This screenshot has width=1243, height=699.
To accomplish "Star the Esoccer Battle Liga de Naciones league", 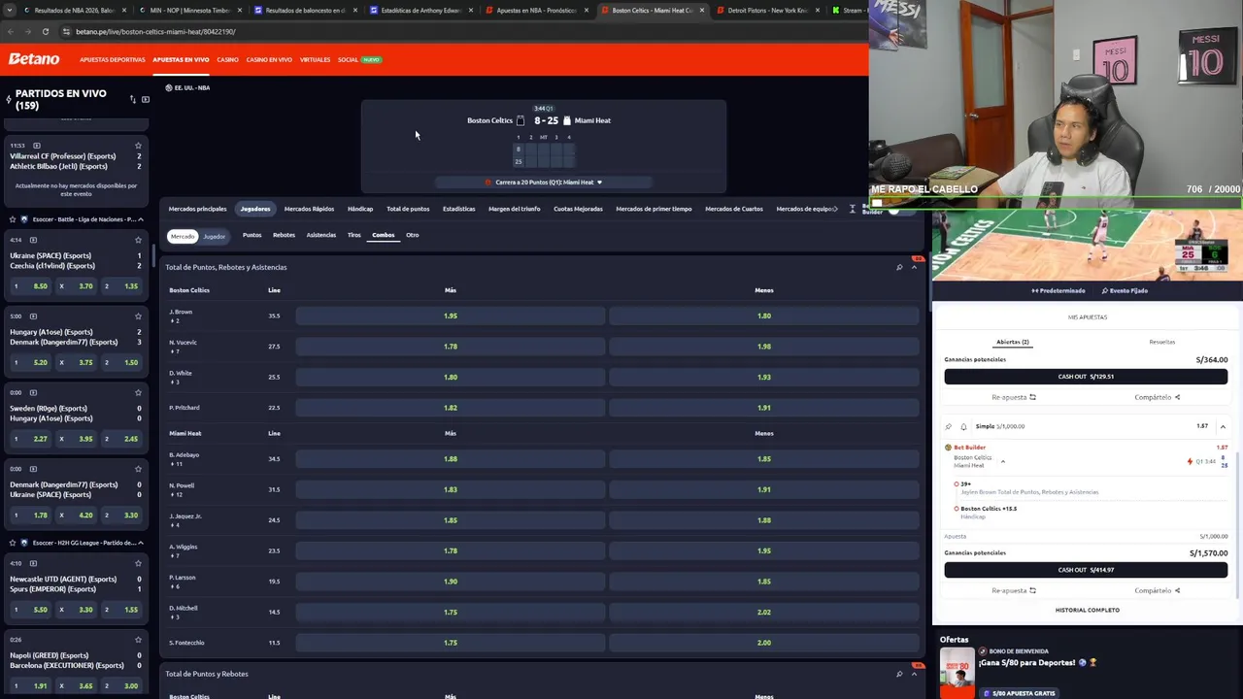I will [x=12, y=219].
